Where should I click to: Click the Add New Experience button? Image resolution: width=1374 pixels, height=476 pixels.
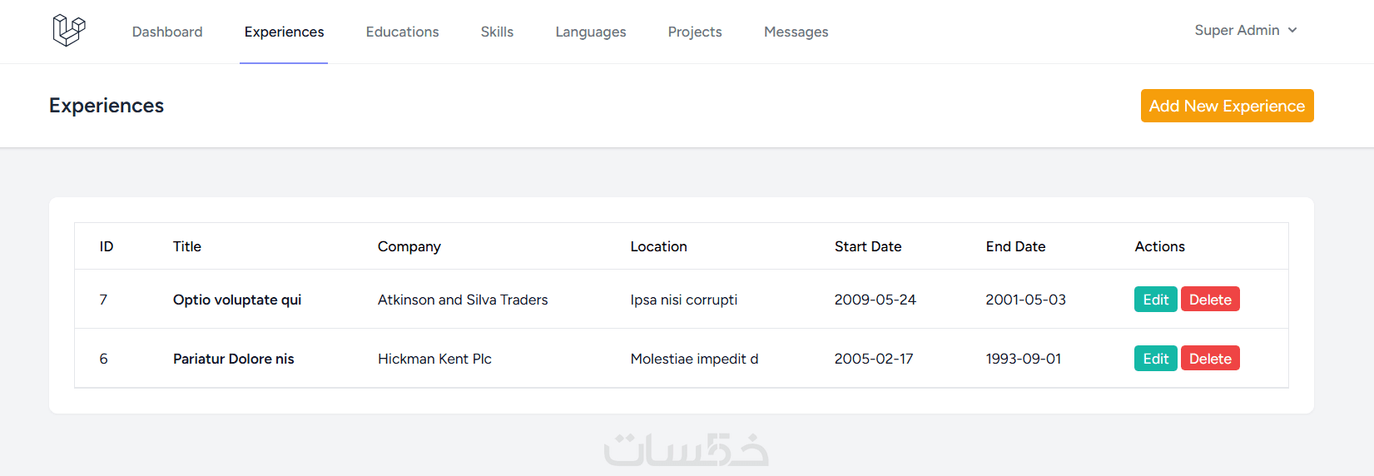pos(1227,106)
